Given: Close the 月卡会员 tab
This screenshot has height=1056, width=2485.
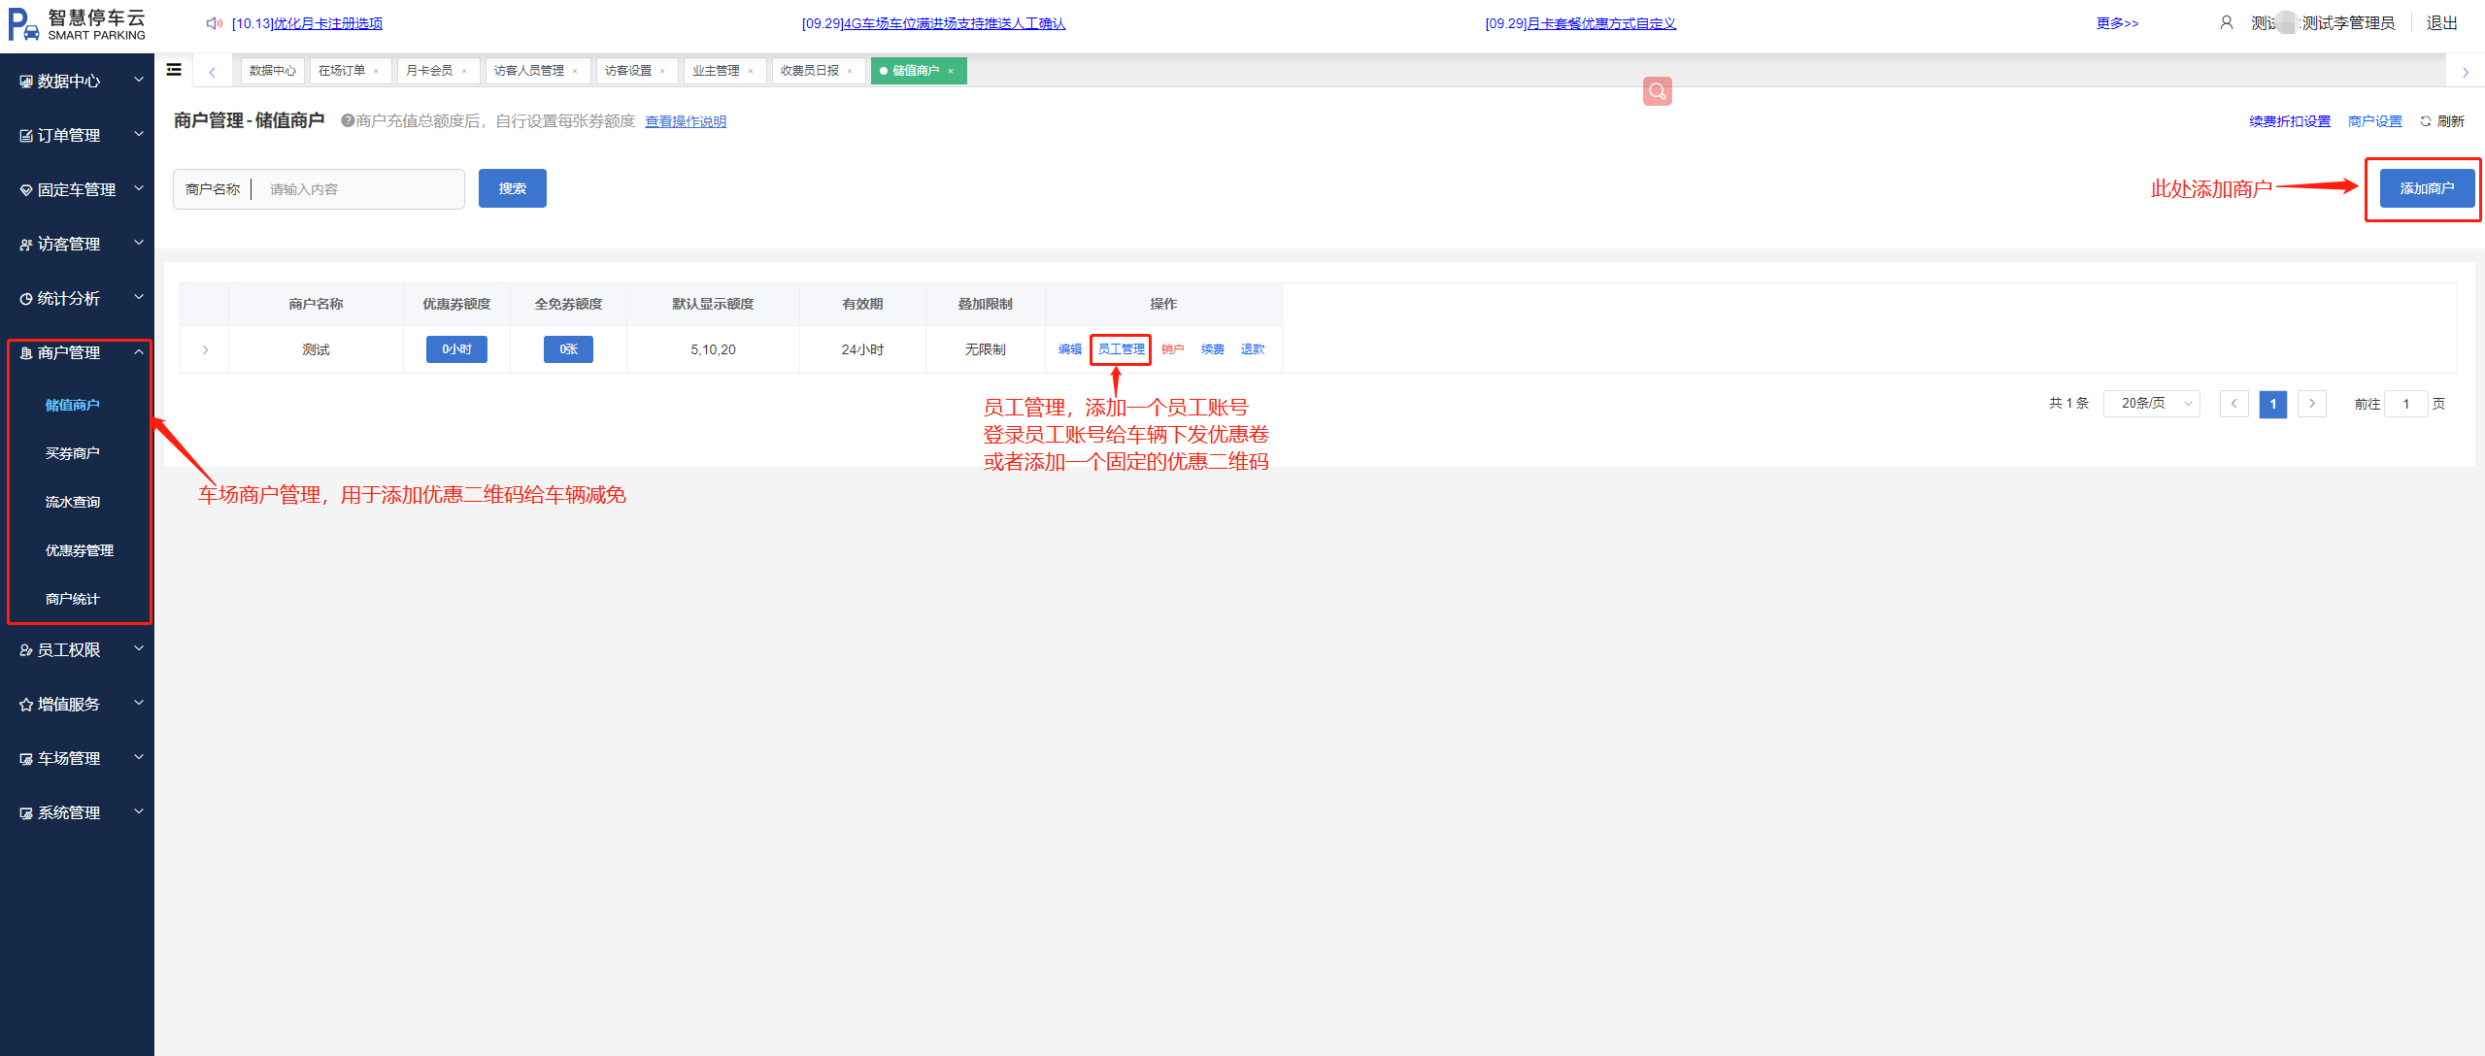Looking at the screenshot, I should 464,71.
